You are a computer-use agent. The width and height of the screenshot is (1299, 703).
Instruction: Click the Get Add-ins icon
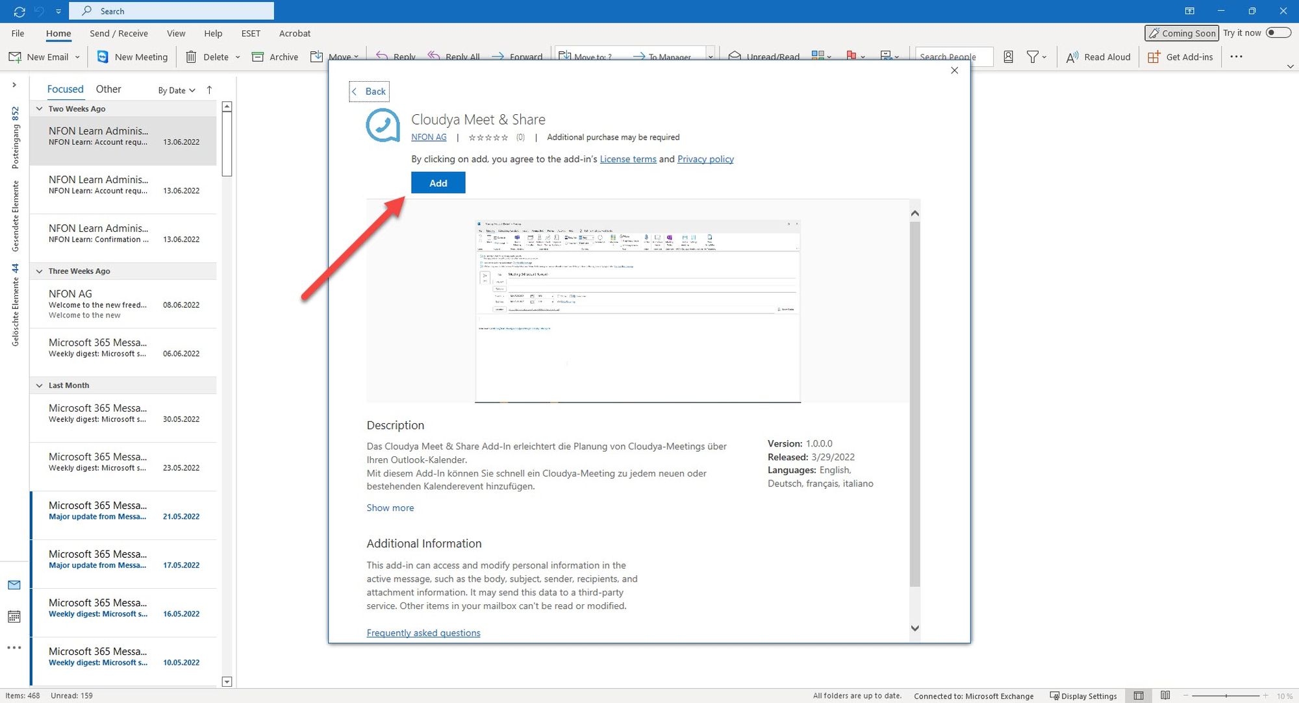[1154, 57]
